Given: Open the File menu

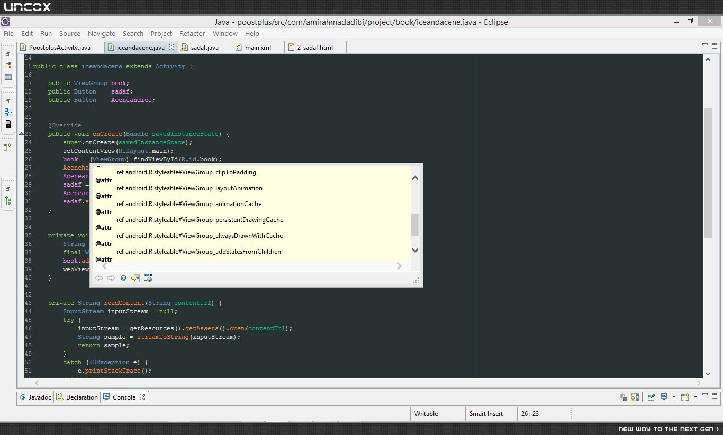Looking at the screenshot, I should 9,33.
